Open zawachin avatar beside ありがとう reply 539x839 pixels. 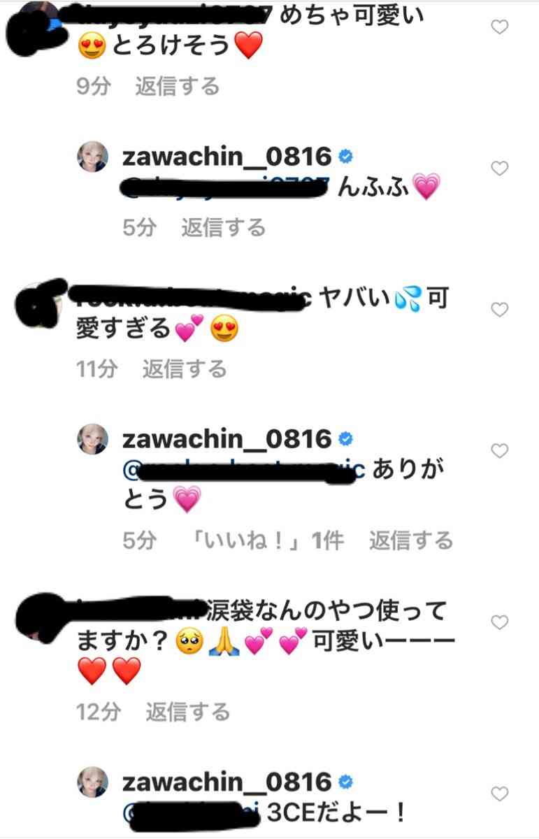coord(92,439)
